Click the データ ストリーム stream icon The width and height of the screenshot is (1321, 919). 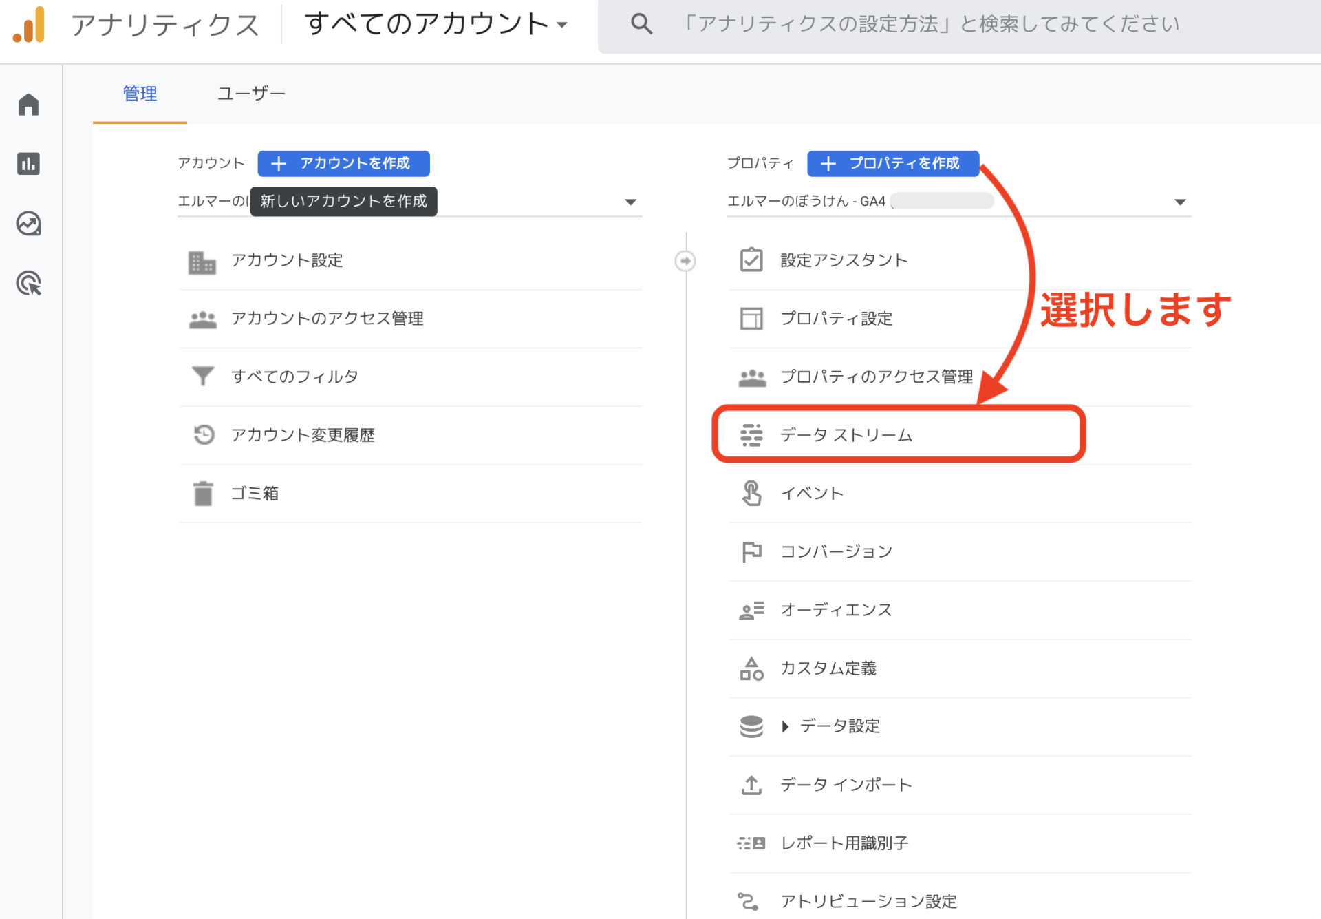tap(751, 435)
